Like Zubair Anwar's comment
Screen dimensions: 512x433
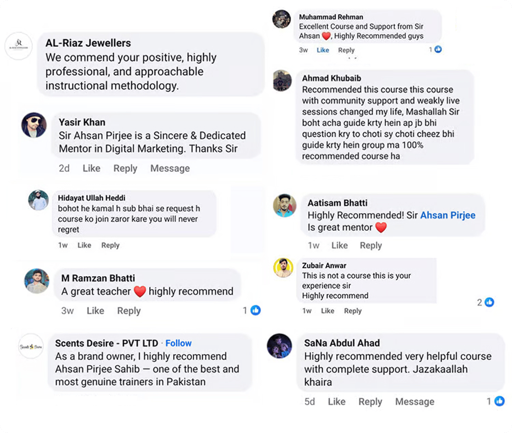pyautogui.click(x=327, y=311)
